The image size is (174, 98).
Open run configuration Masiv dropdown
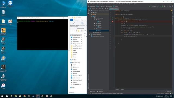(155, 6)
